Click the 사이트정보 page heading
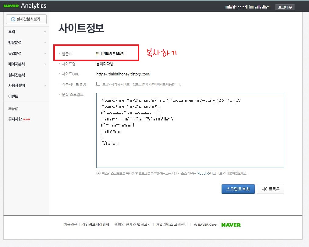 (x=81, y=28)
